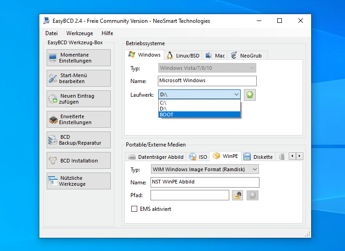This screenshot has width=345, height=251.
Task: Open BCD Backup/Reparatur
Action: pos(79,140)
